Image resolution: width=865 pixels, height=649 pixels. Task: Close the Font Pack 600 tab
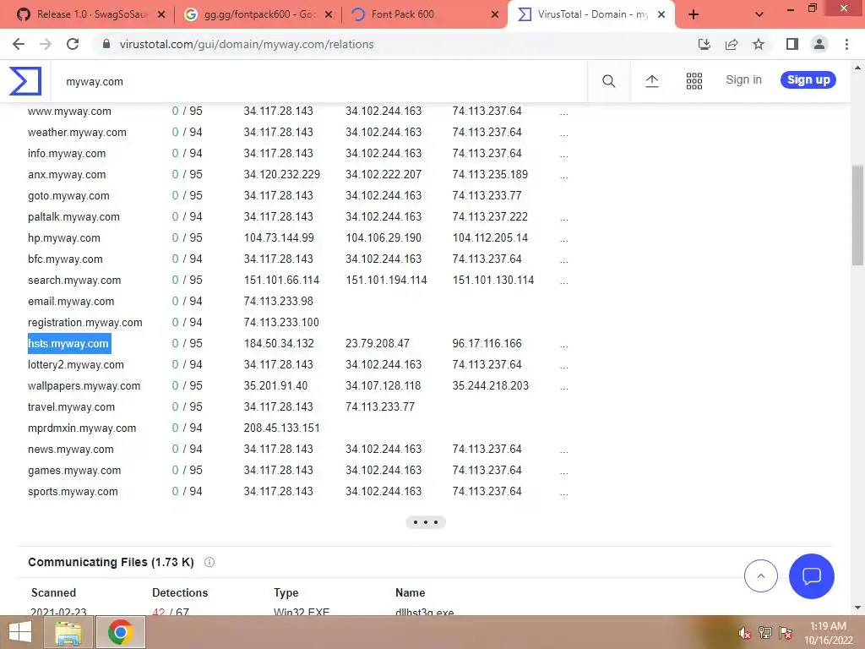pyautogui.click(x=495, y=15)
